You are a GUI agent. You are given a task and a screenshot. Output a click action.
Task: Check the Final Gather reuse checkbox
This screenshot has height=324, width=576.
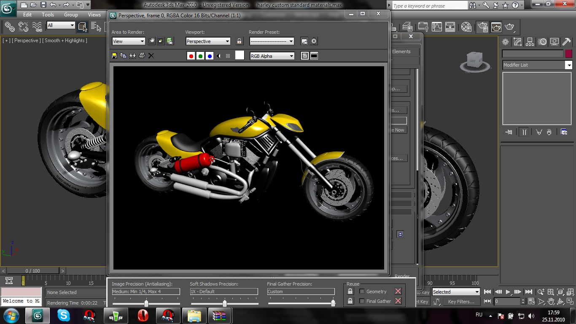(362, 301)
